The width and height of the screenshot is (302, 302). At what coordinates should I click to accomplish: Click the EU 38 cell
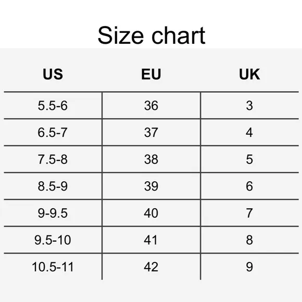(151, 159)
